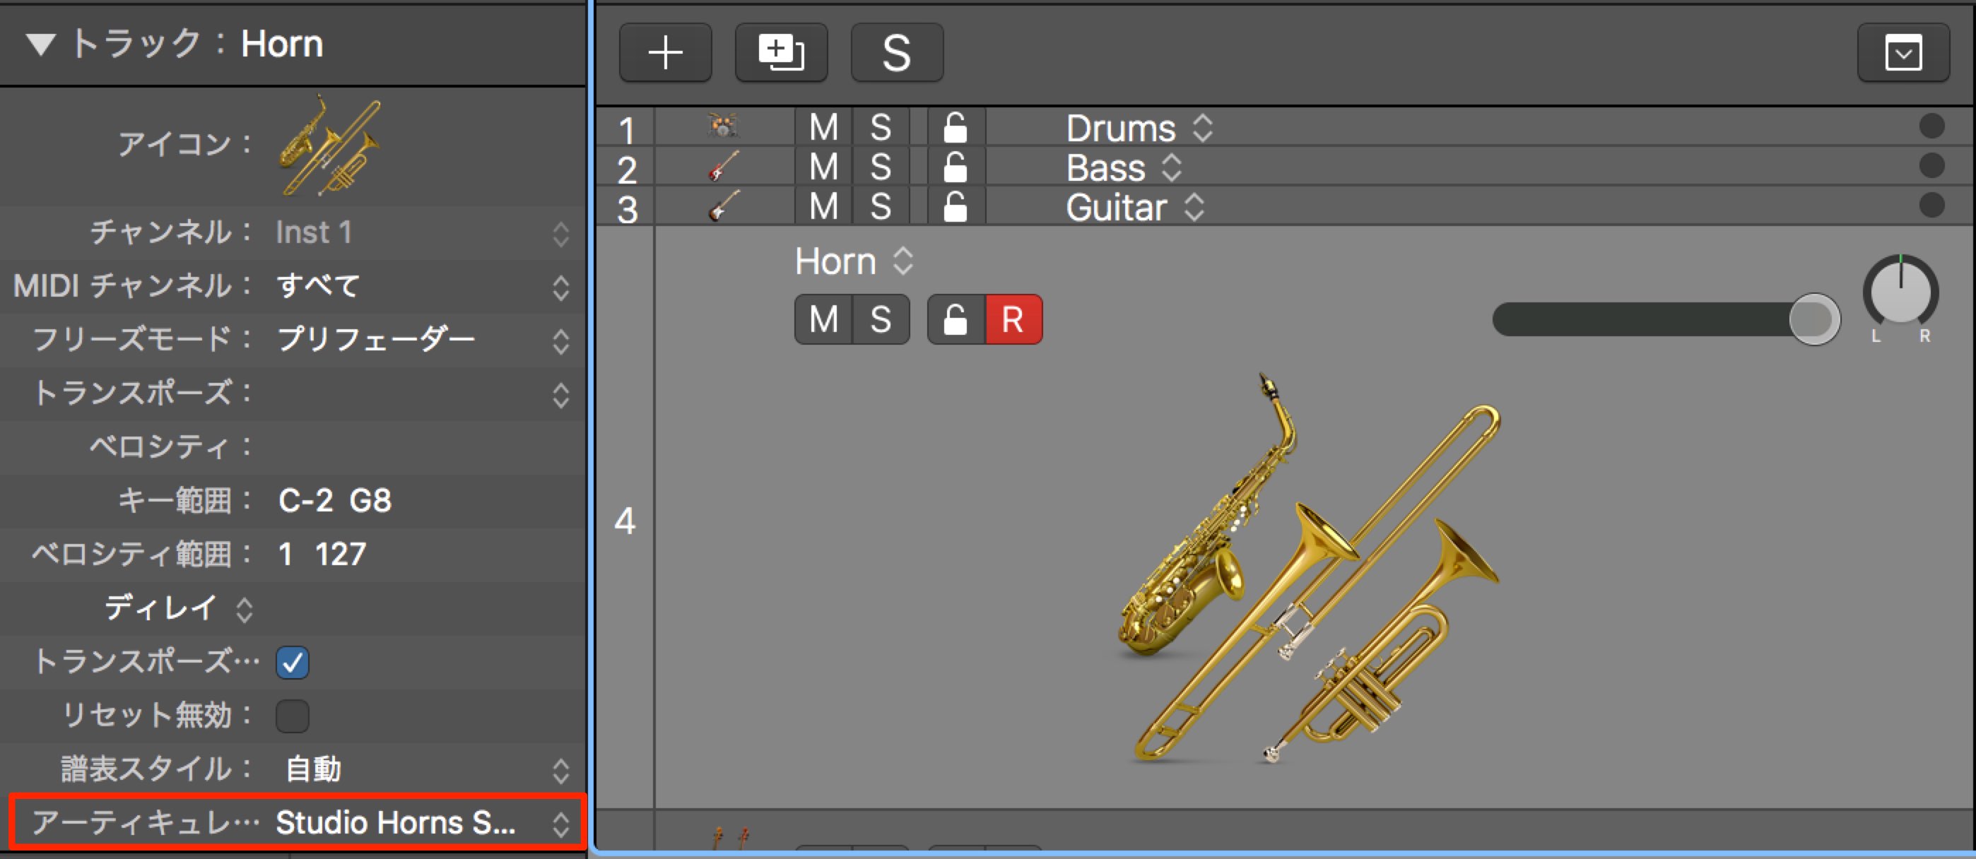
Task: Enable the リセット無効 checkbox
Action: coord(293,716)
